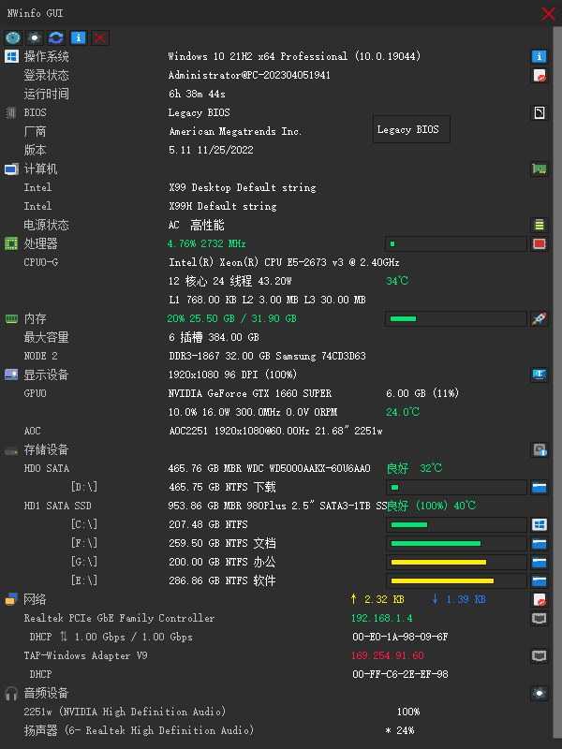Click the display settings icon beside 显示设备
The width and height of the screenshot is (562, 749).
(x=539, y=374)
